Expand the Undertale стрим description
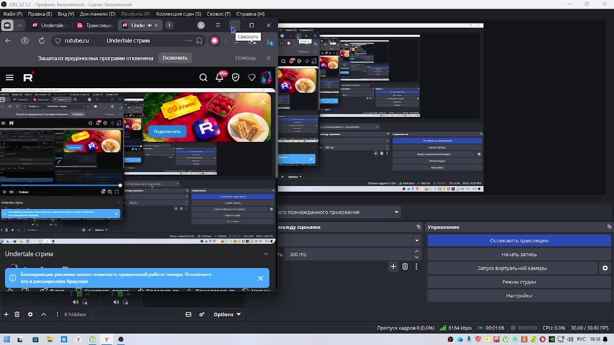Image resolution: width=614 pixels, height=345 pixels. [266, 254]
